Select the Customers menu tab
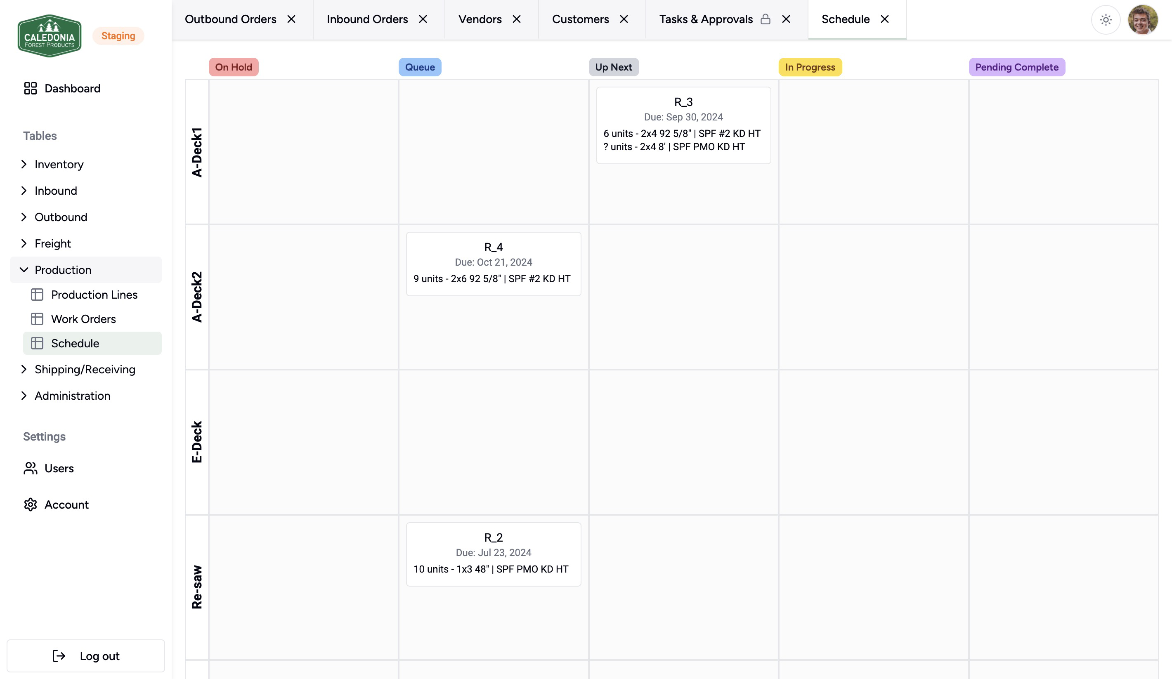 click(x=580, y=19)
